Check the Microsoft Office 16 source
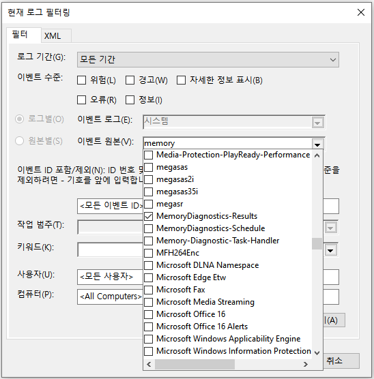This screenshot has width=374, height=379. (x=148, y=314)
